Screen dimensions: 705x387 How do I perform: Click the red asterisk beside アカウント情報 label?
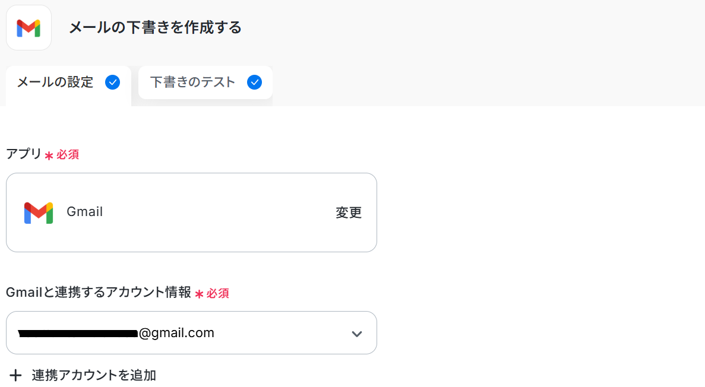[199, 294]
